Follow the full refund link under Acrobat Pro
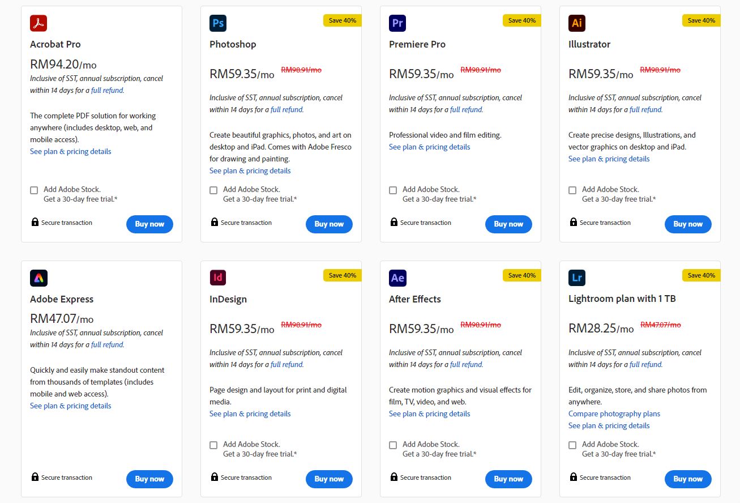740x503 pixels. [107, 91]
